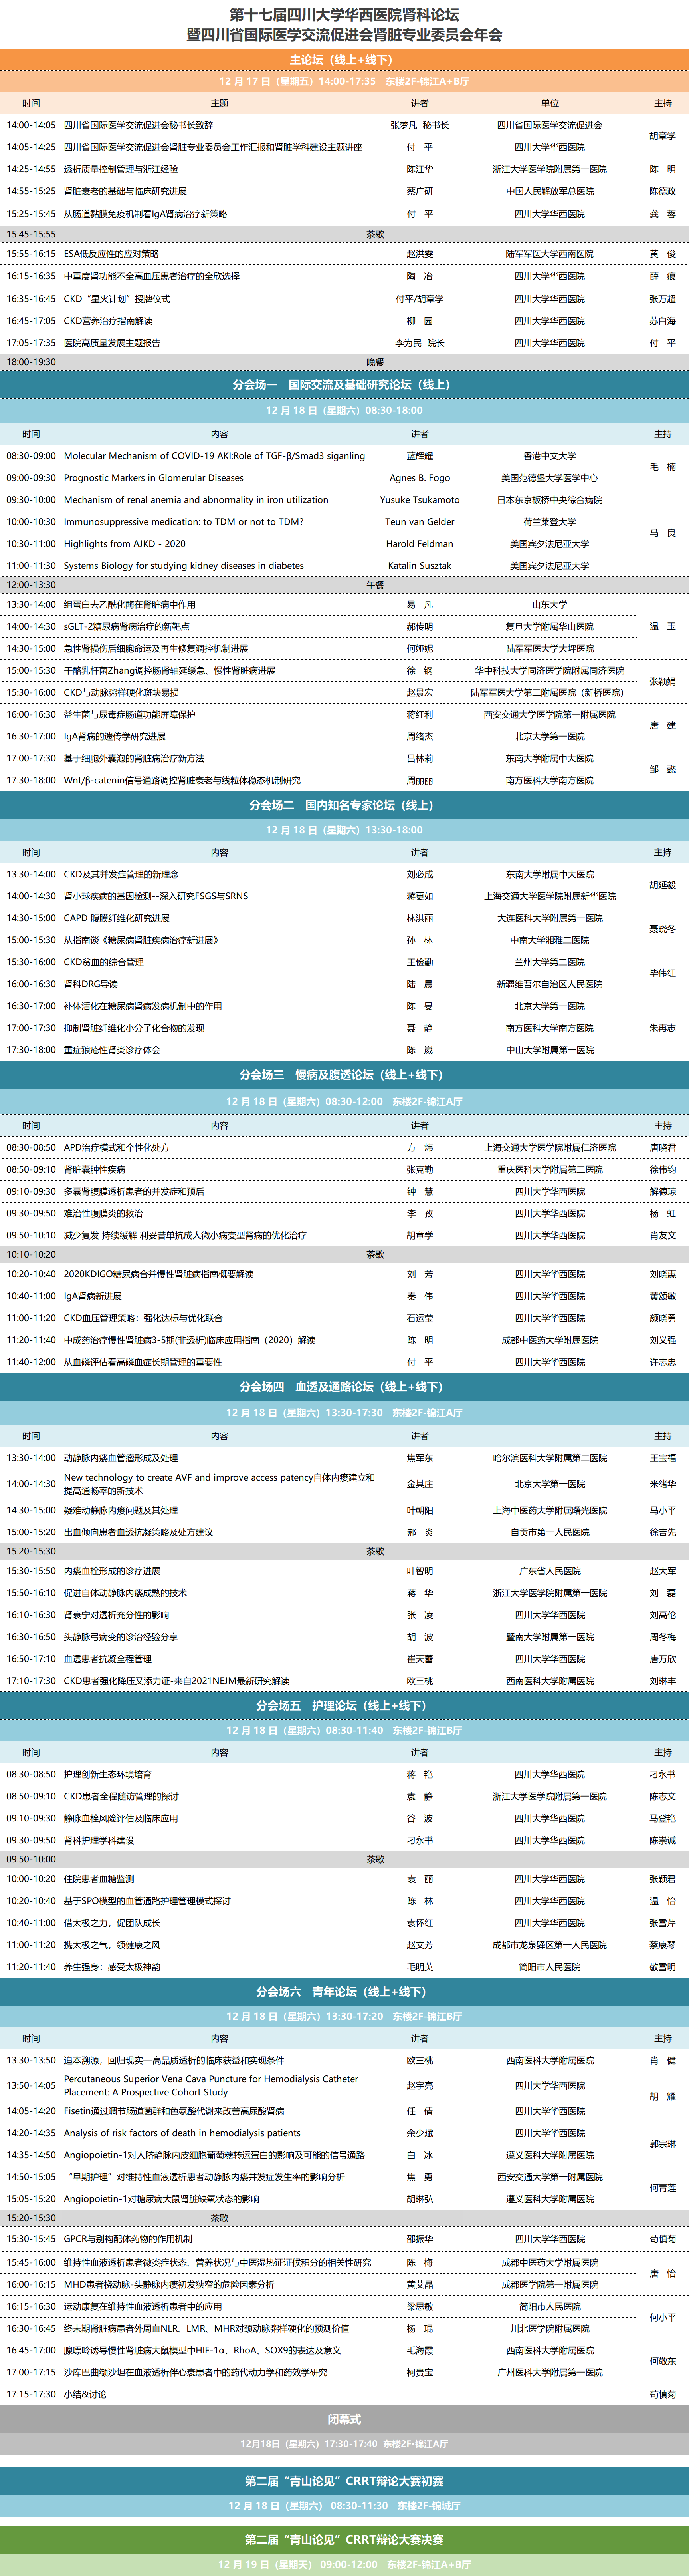Click topic "Systems Biology for studying kidney diseases in diabetes"
This screenshot has height=2576, width=689.
pyautogui.click(x=184, y=566)
